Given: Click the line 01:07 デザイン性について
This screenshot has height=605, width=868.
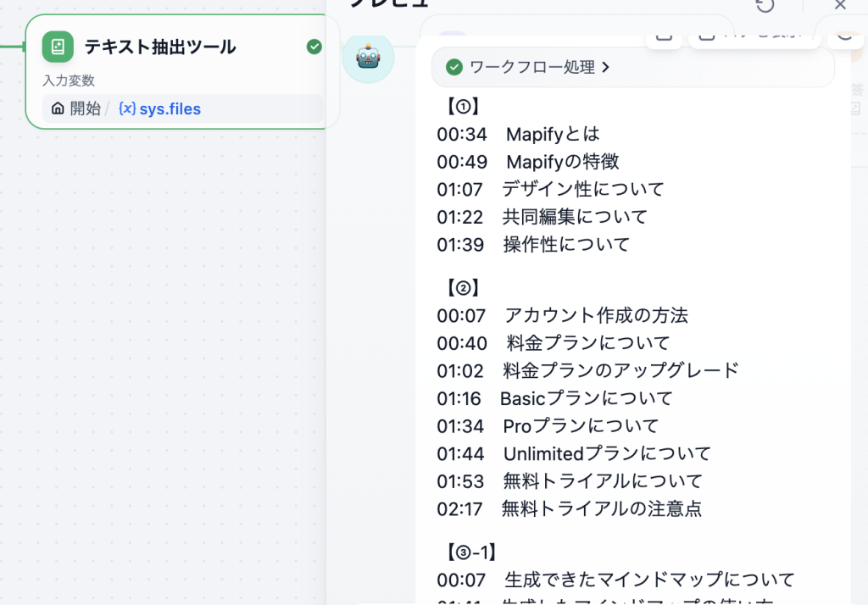Looking at the screenshot, I should pos(550,189).
